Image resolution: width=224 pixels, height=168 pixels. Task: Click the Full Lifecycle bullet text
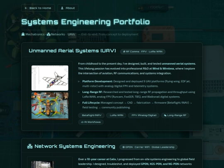[137, 105]
